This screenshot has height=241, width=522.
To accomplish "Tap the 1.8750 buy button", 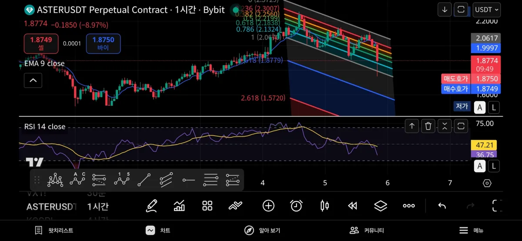I will pos(103,44).
